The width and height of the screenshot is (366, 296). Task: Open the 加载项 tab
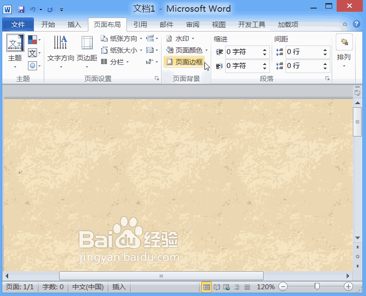click(x=288, y=24)
